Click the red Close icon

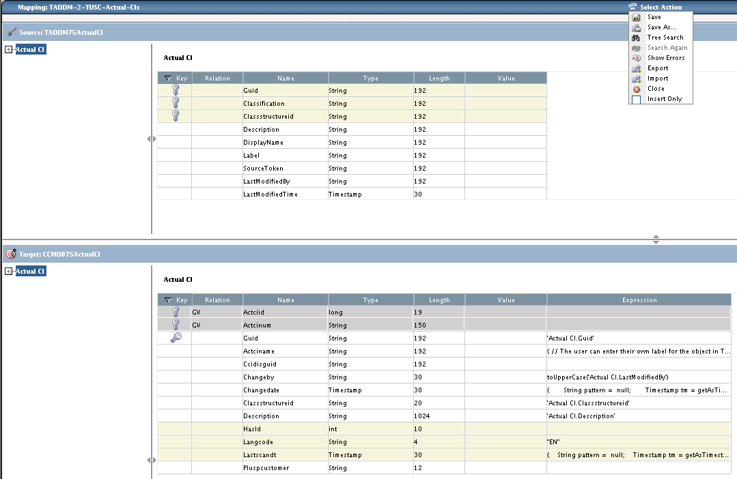(637, 89)
